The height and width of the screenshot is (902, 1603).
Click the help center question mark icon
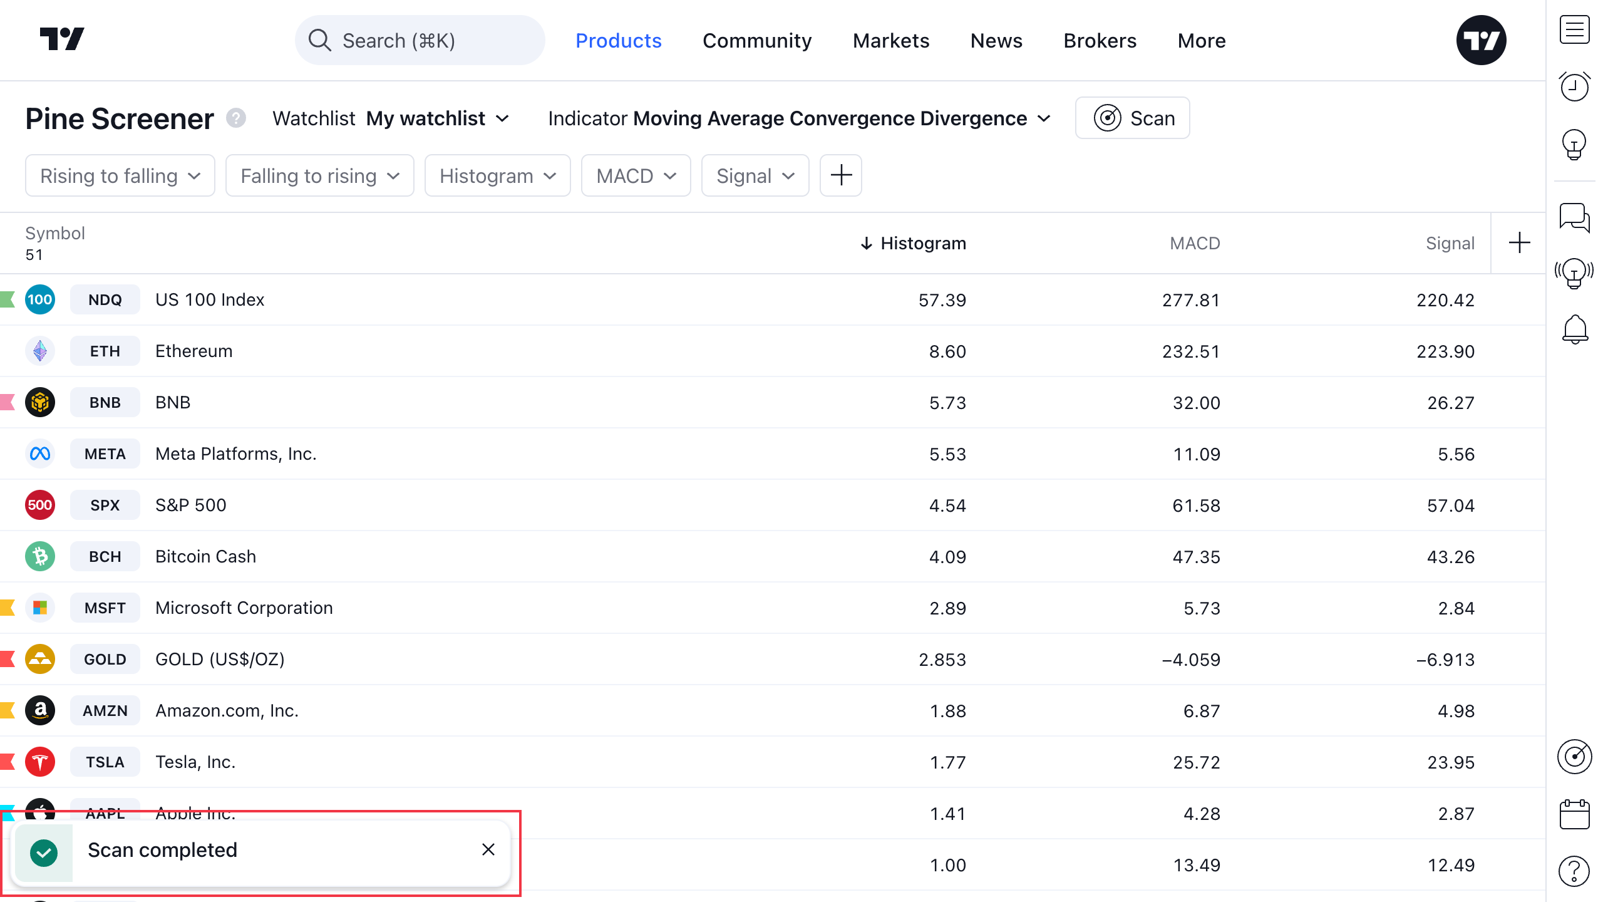point(1574,871)
